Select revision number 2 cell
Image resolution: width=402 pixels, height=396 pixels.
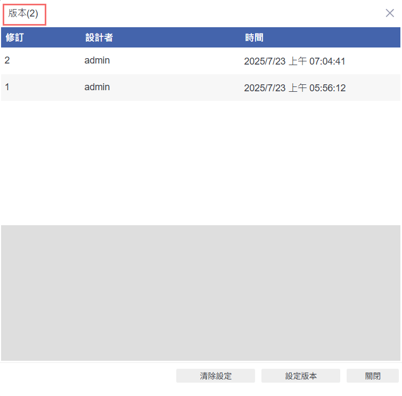coord(7,61)
